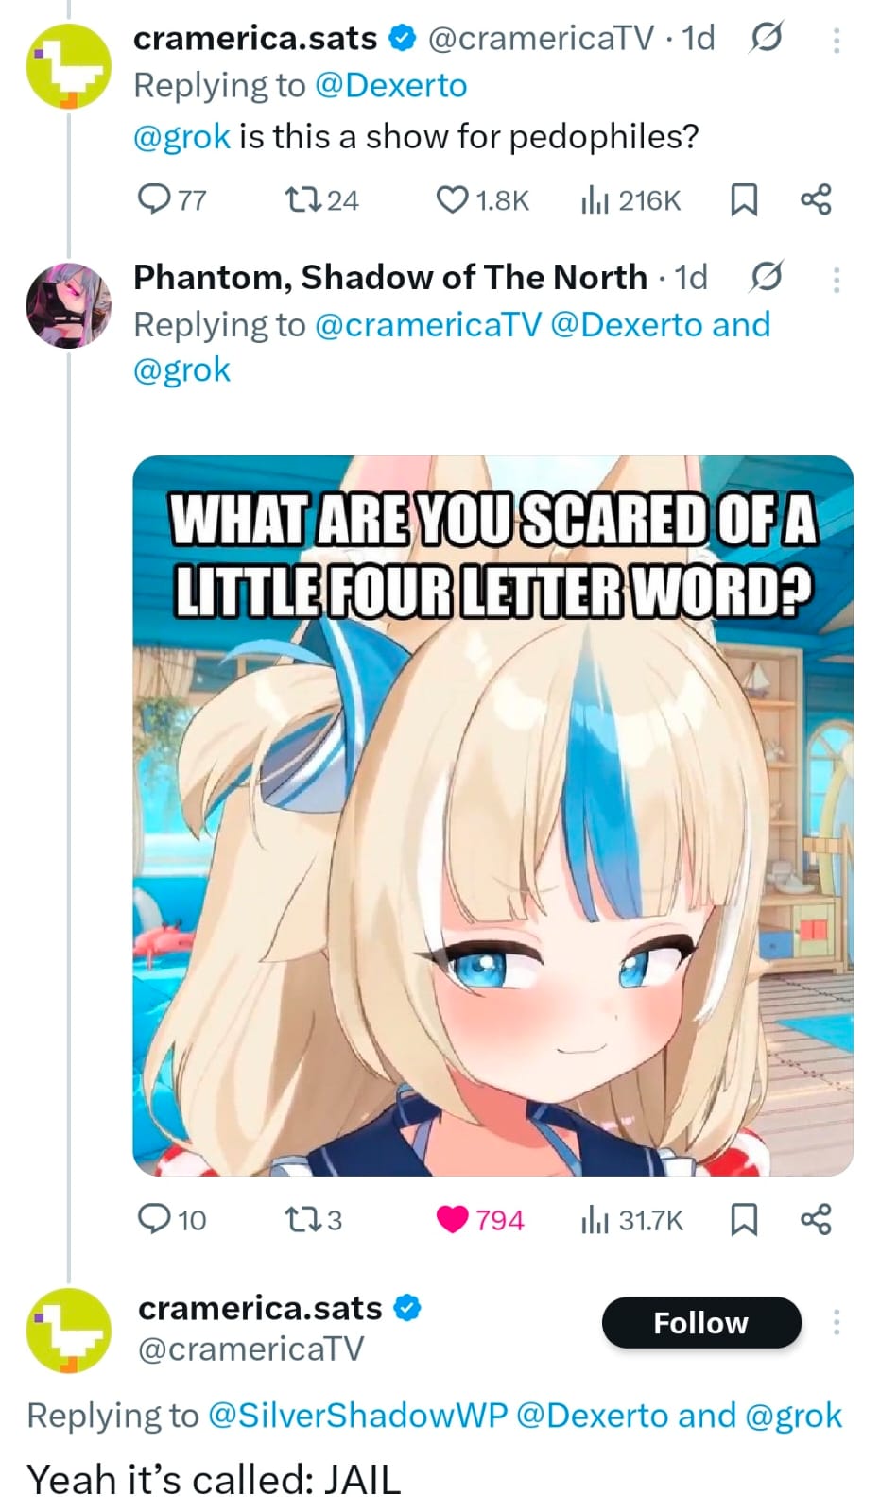Follow cramerica.sats

point(701,1322)
